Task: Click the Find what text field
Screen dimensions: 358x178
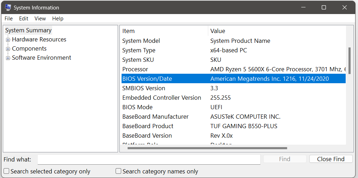Action: click(149, 159)
